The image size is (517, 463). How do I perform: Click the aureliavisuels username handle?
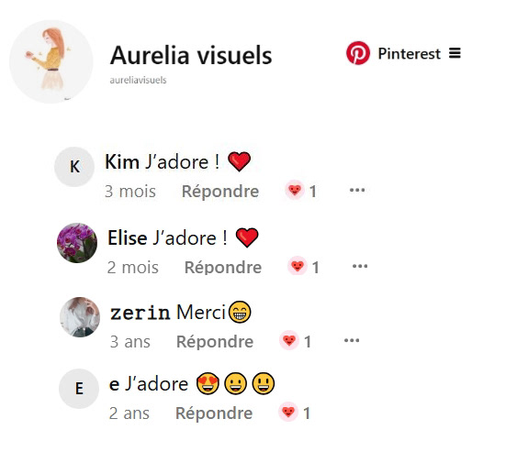point(138,80)
